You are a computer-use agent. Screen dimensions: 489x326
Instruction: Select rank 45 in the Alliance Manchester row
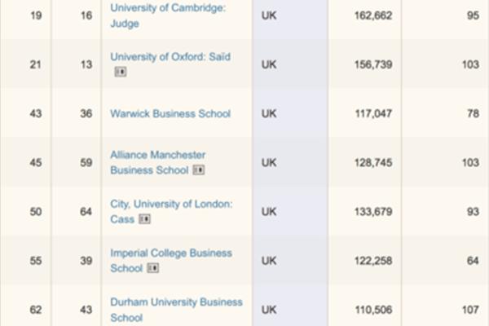(36, 162)
